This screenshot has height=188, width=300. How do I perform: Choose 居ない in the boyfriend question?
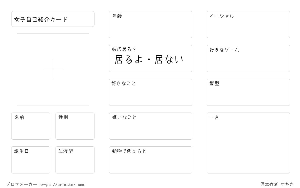tap(169, 60)
